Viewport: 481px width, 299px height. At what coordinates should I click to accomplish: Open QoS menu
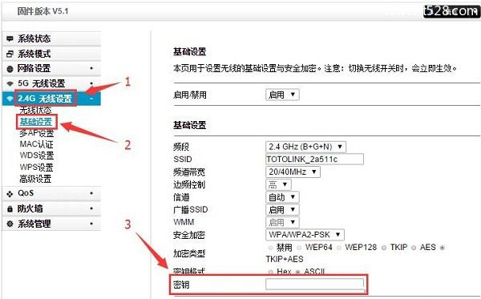coord(51,193)
